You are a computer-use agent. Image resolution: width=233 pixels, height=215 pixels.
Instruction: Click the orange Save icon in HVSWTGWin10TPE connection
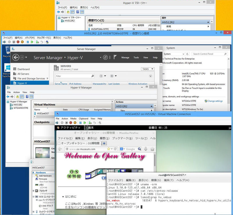[x=22, y=42]
